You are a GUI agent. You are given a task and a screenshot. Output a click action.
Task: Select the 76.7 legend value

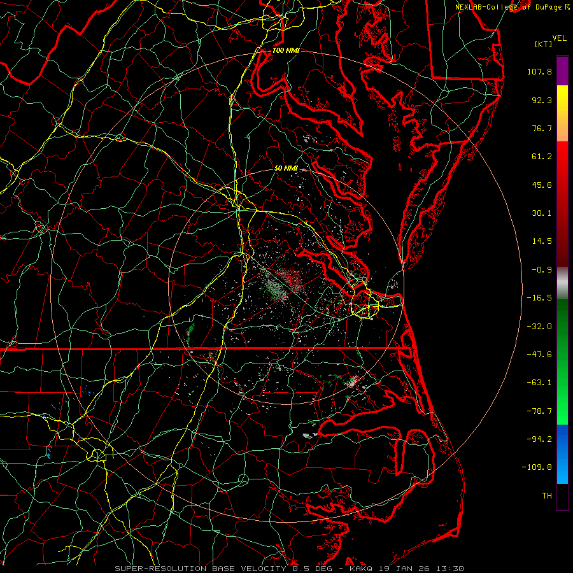coord(542,128)
